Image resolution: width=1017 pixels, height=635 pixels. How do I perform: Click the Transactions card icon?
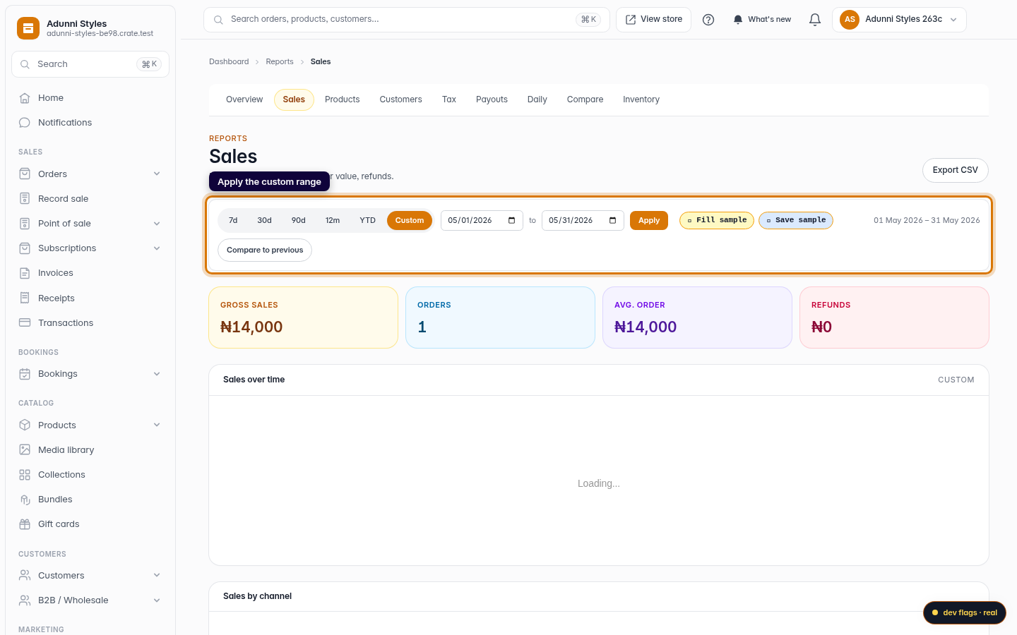[25, 322]
